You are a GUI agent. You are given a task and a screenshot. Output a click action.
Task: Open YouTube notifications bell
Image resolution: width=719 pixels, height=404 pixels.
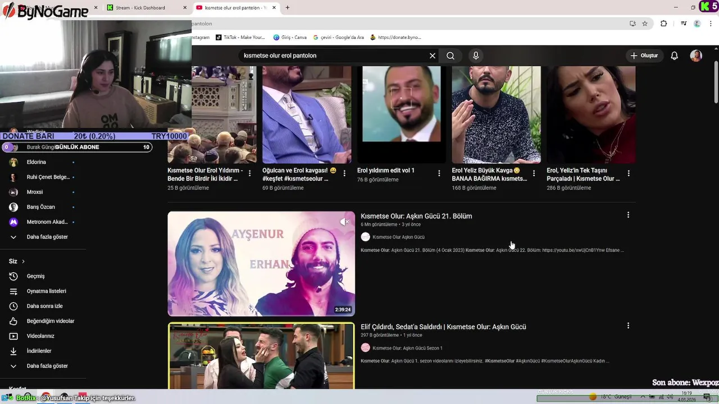(675, 56)
